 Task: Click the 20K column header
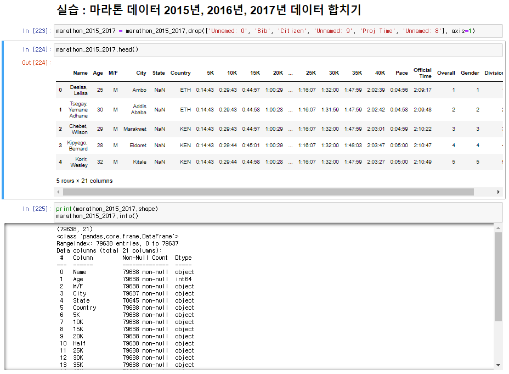pyautogui.click(x=278, y=73)
